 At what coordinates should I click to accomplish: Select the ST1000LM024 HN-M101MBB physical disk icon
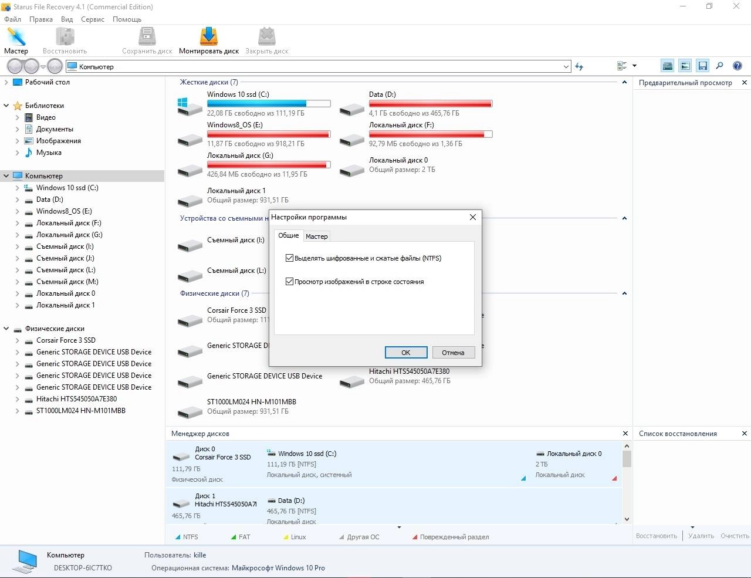tap(190, 412)
